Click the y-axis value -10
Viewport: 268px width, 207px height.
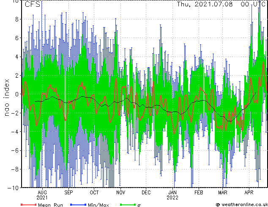tap(13, 188)
